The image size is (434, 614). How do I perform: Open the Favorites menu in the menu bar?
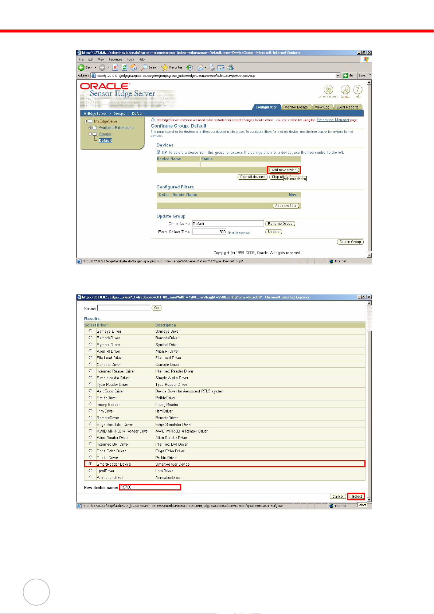pos(116,59)
